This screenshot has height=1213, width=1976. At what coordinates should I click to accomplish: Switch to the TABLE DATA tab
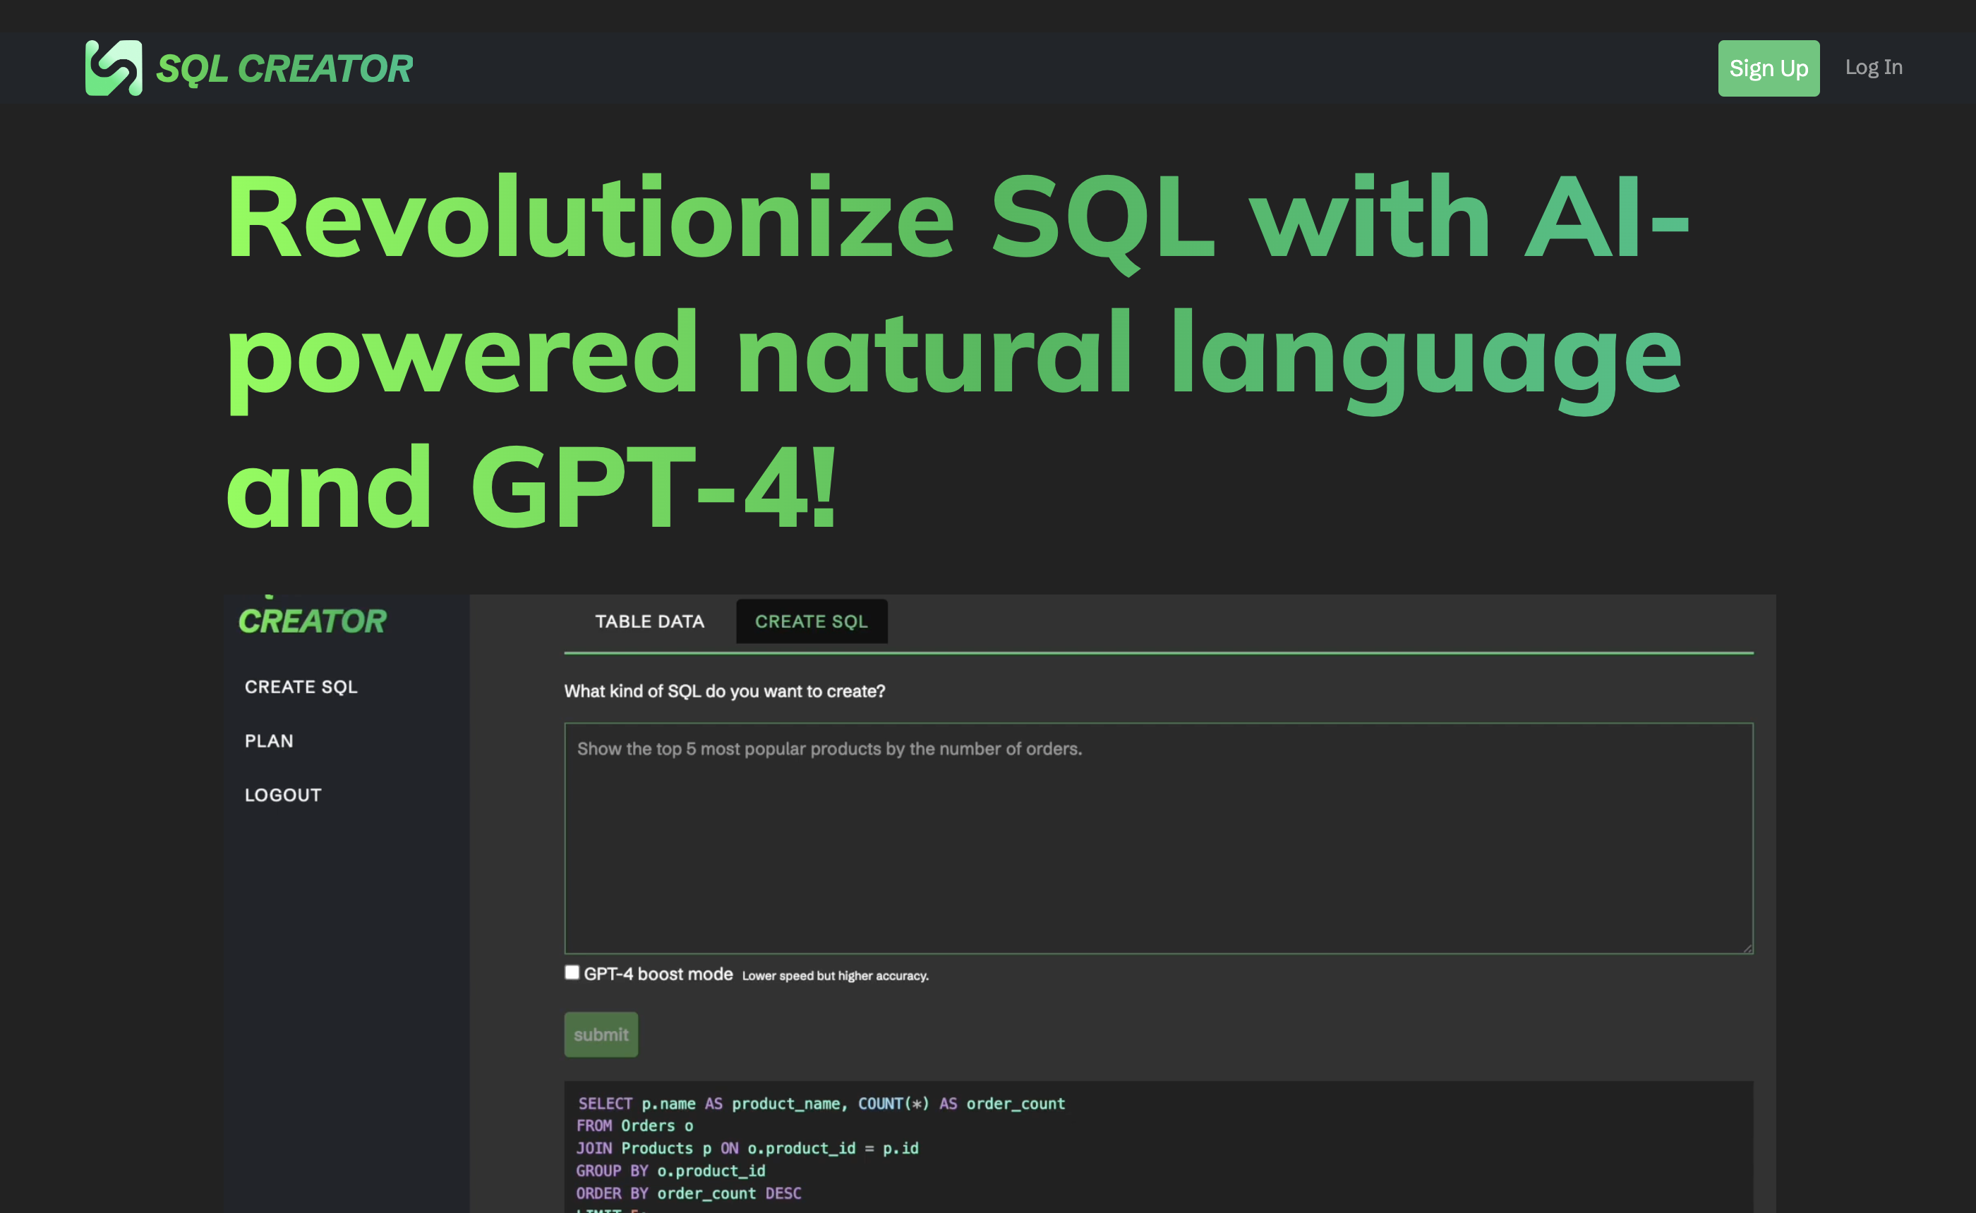[649, 621]
